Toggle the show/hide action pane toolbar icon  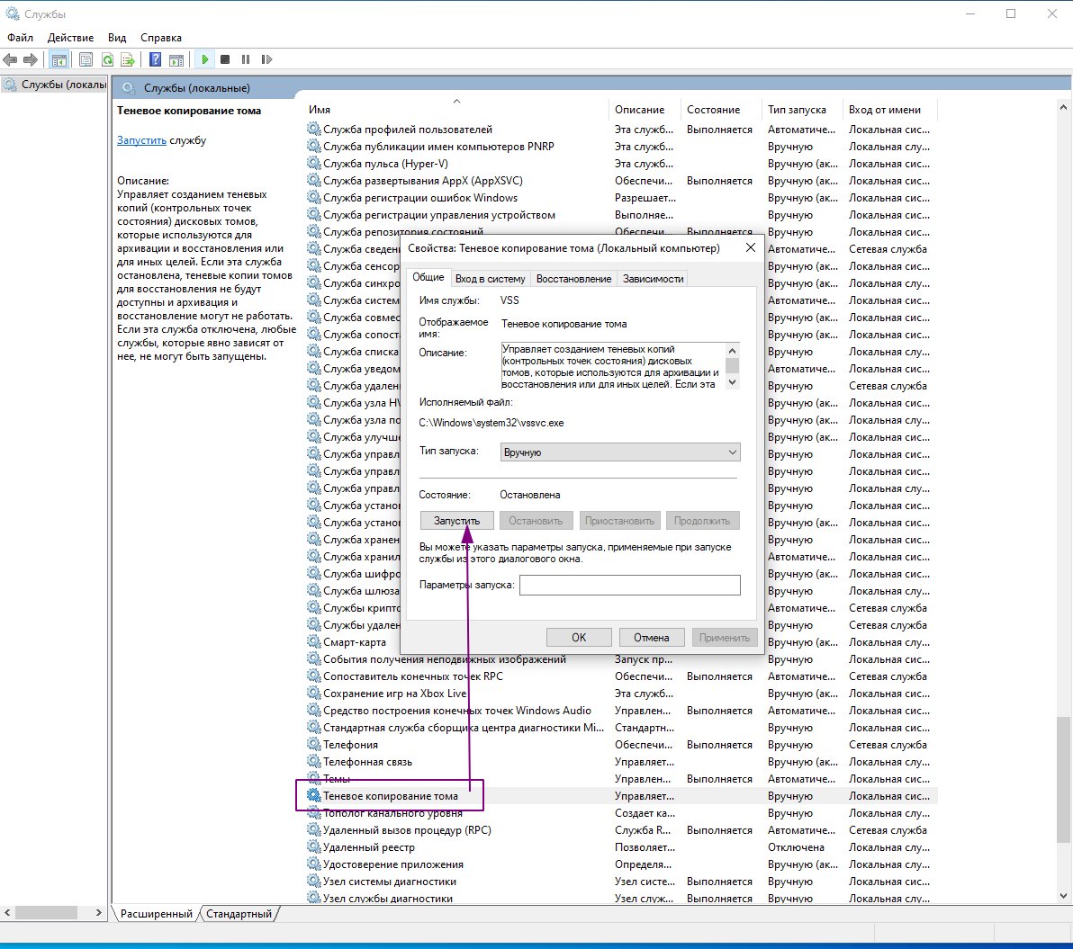pyautogui.click(x=176, y=60)
